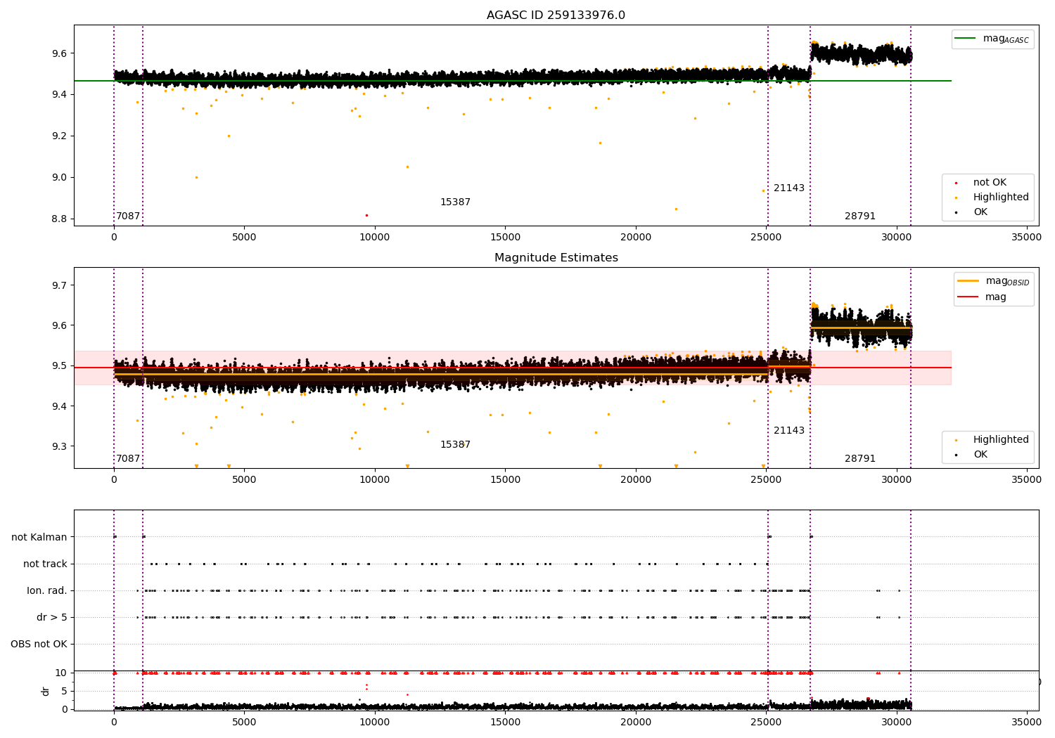Viewport: 1055px width, 738px height.
Task: Click OBSID label 7087 in top plot
Action: pyautogui.click(x=128, y=216)
